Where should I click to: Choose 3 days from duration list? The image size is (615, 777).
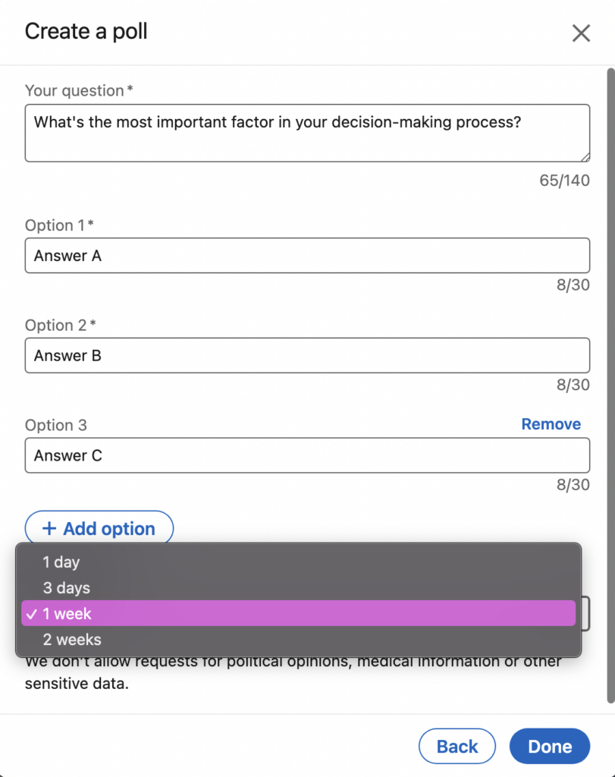point(66,588)
